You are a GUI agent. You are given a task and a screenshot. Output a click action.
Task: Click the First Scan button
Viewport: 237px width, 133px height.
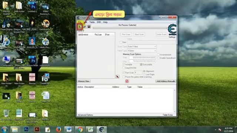[126, 34]
